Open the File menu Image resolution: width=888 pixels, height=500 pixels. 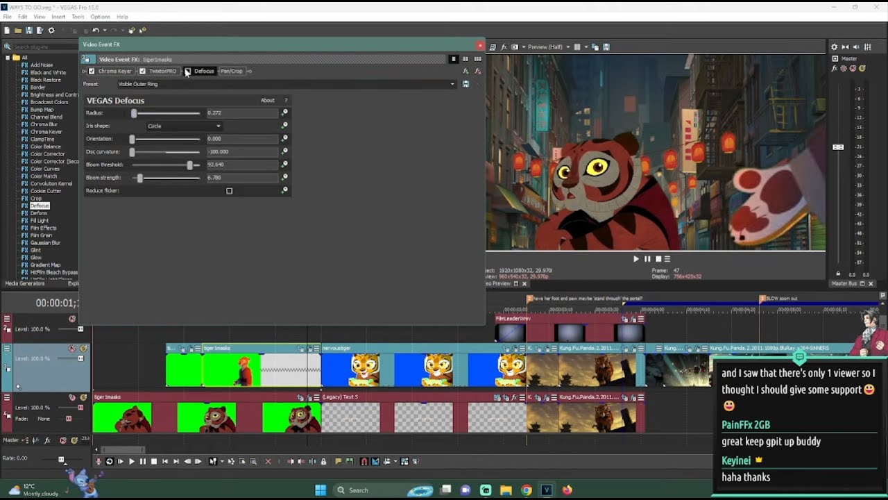[x=7, y=17]
